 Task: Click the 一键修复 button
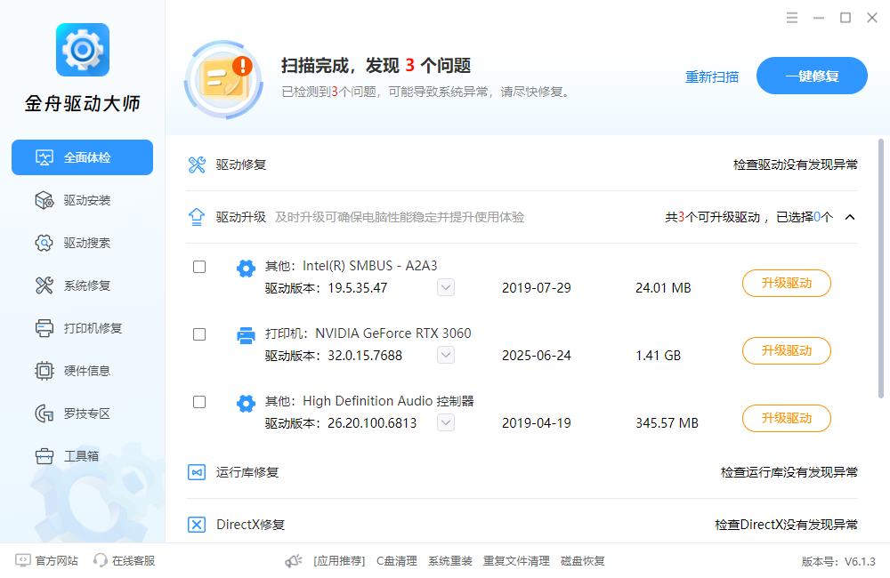point(812,76)
